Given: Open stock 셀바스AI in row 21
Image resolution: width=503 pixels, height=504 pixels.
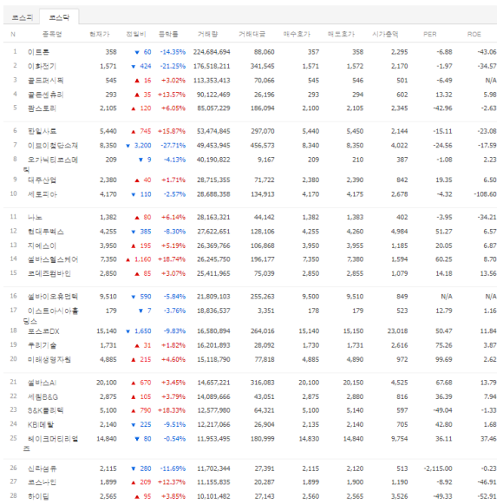Looking at the screenshot, I should tap(42, 383).
